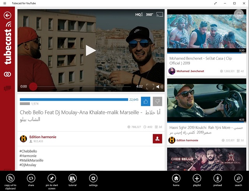Viewport: 249px width, 191px height.
Task: Go to home
Action: (x=176, y=180)
